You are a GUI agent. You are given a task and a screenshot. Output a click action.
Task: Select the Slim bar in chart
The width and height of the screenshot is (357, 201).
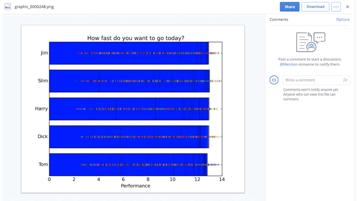129,81
